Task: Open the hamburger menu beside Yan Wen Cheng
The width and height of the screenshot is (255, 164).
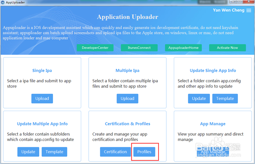Action: pos(249,11)
